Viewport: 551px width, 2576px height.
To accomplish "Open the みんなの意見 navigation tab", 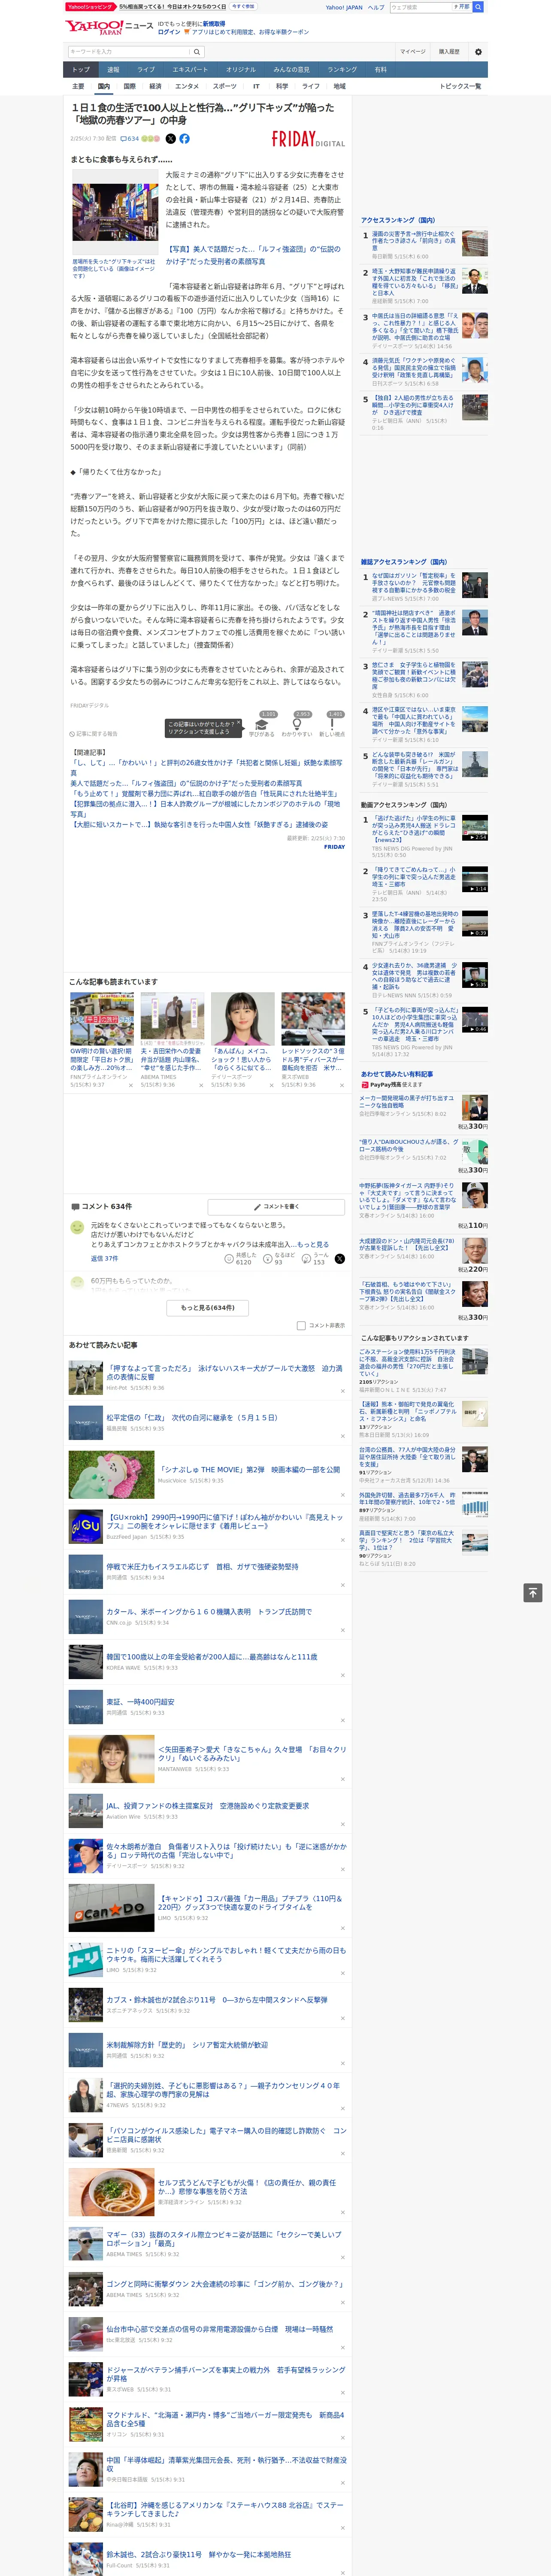I will tap(291, 69).
